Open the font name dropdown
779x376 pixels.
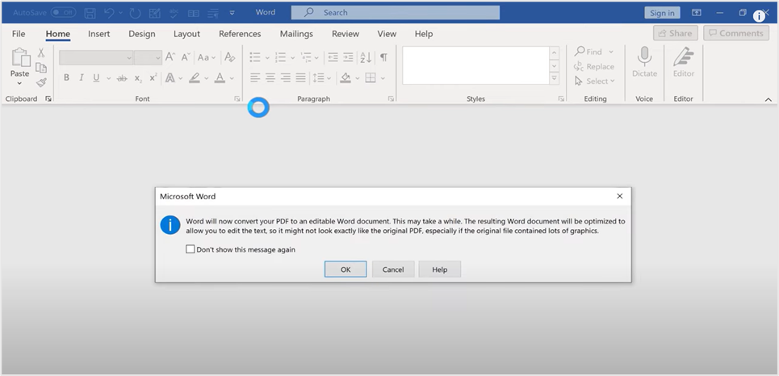129,57
